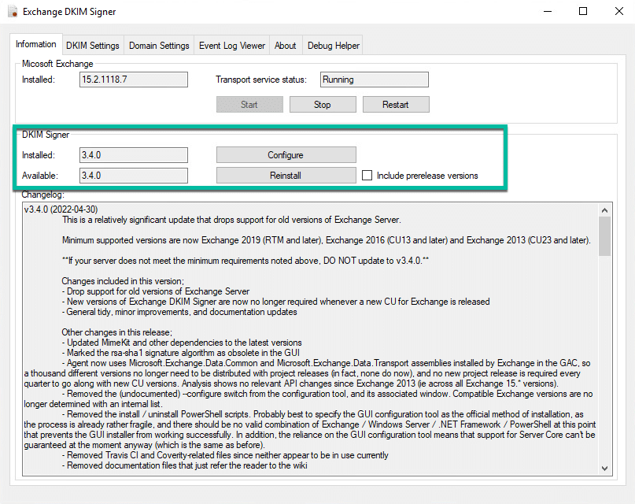Image resolution: width=635 pixels, height=504 pixels.
Task: Click the greyed-out Start button
Action: [249, 105]
